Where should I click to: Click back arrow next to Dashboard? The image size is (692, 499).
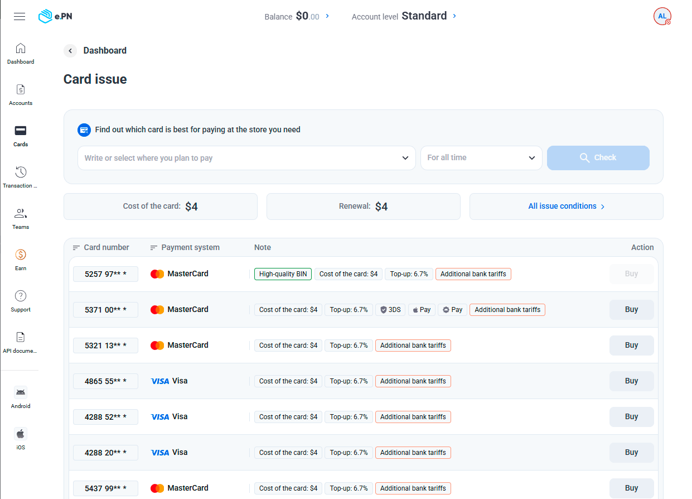coord(70,51)
